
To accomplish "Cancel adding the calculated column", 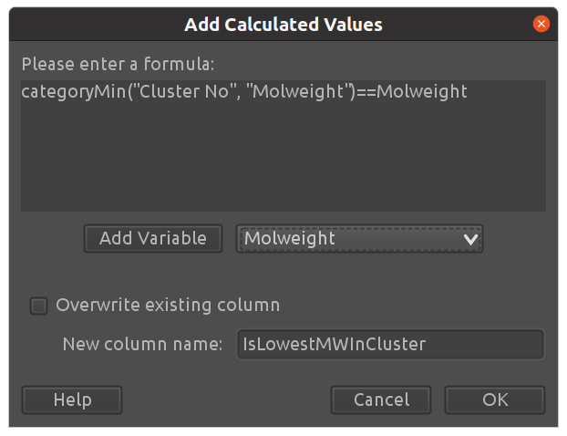I will [381, 400].
